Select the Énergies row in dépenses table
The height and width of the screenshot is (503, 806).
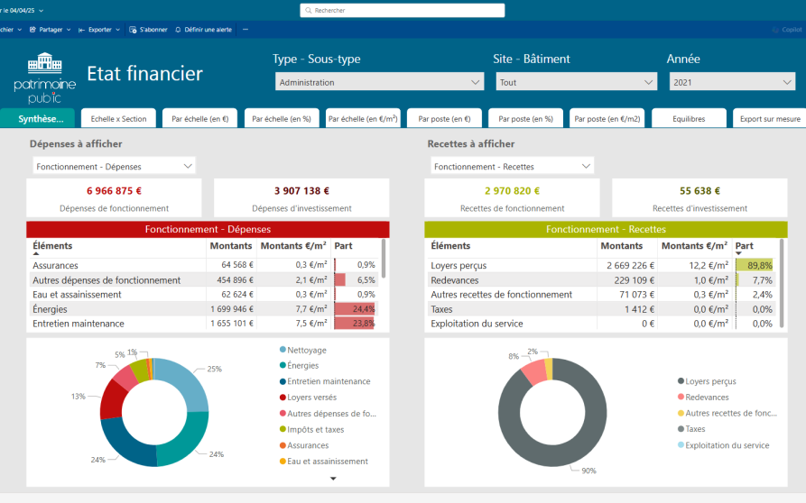205,309
